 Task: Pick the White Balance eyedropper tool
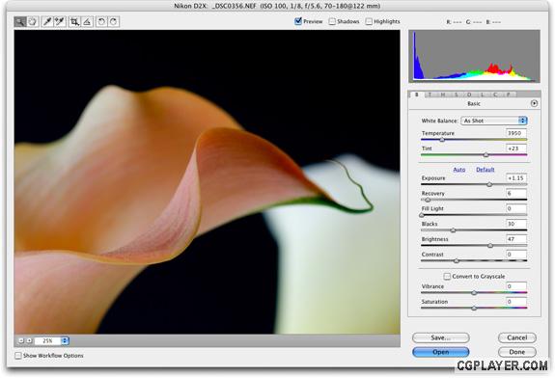(x=47, y=22)
